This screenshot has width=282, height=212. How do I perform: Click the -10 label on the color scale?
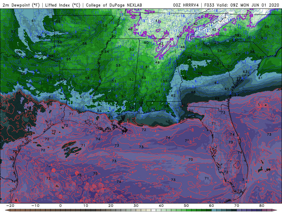[x=35, y=206]
